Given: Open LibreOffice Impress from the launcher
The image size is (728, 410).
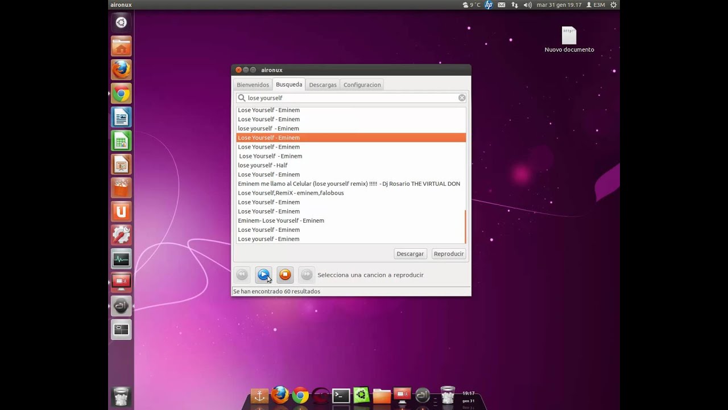Looking at the screenshot, I should (121, 165).
